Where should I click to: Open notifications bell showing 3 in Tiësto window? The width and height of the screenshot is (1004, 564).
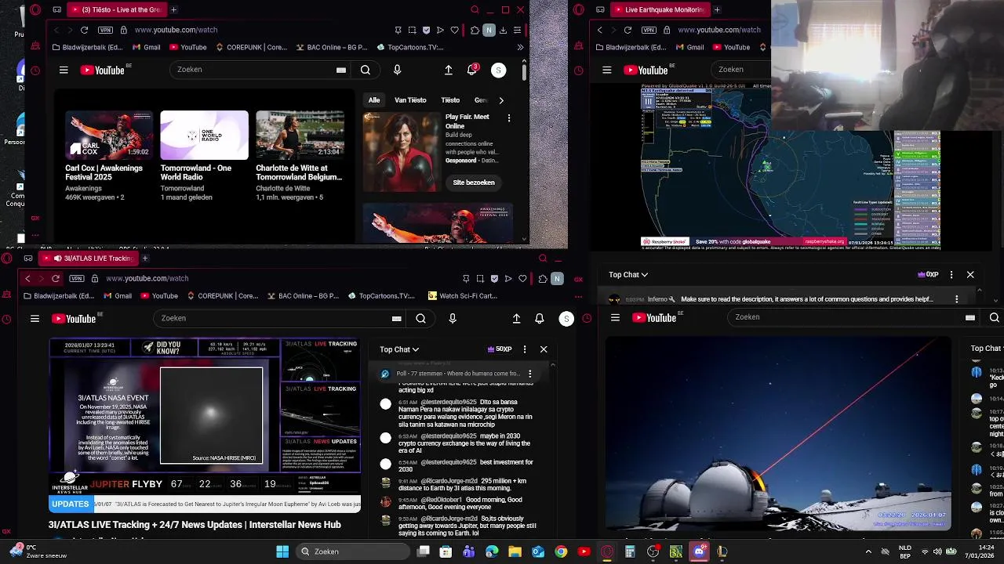pyautogui.click(x=472, y=70)
